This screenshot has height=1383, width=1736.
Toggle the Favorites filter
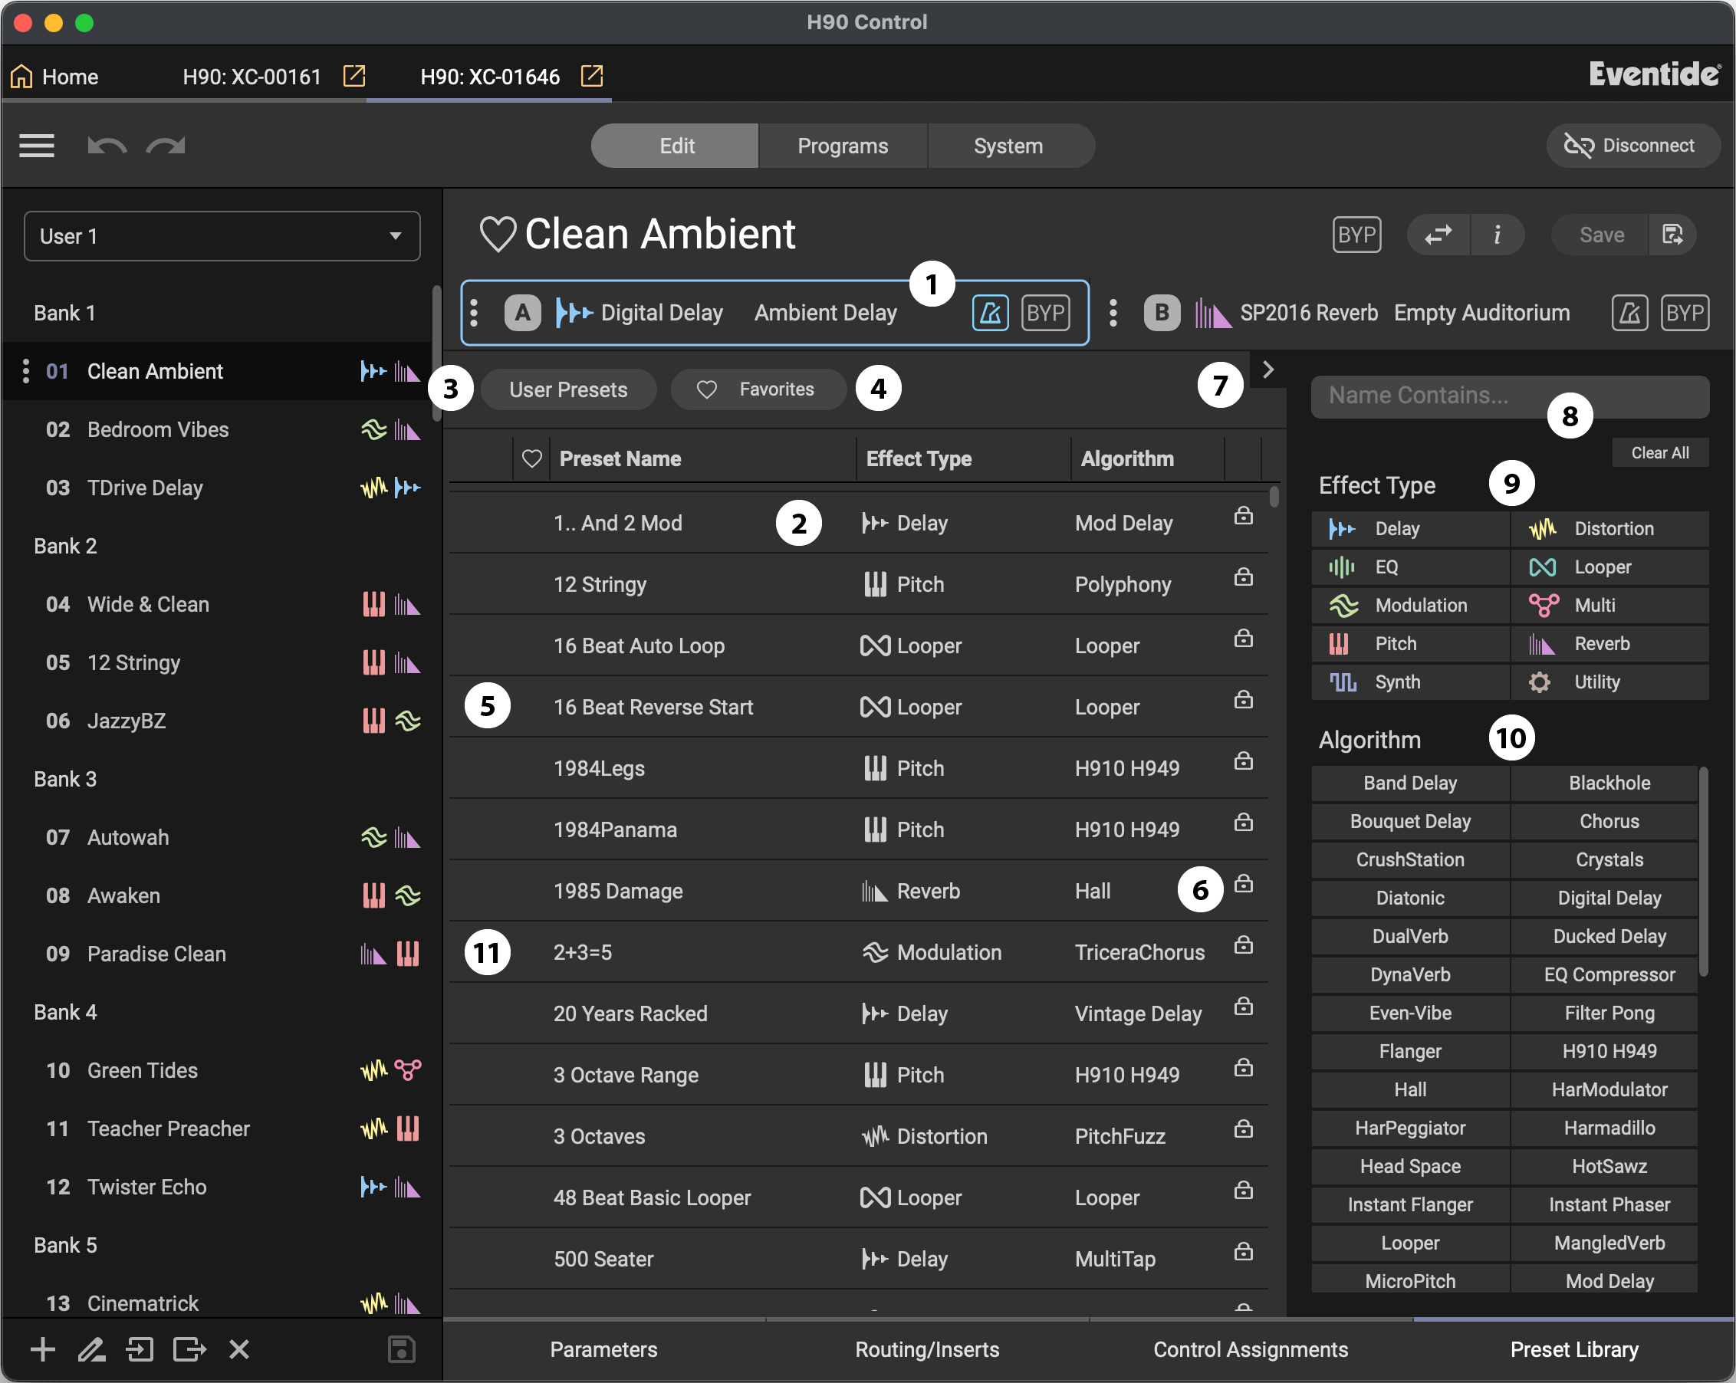758,389
